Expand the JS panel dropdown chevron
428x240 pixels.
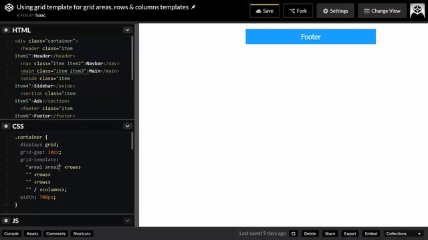127,221
